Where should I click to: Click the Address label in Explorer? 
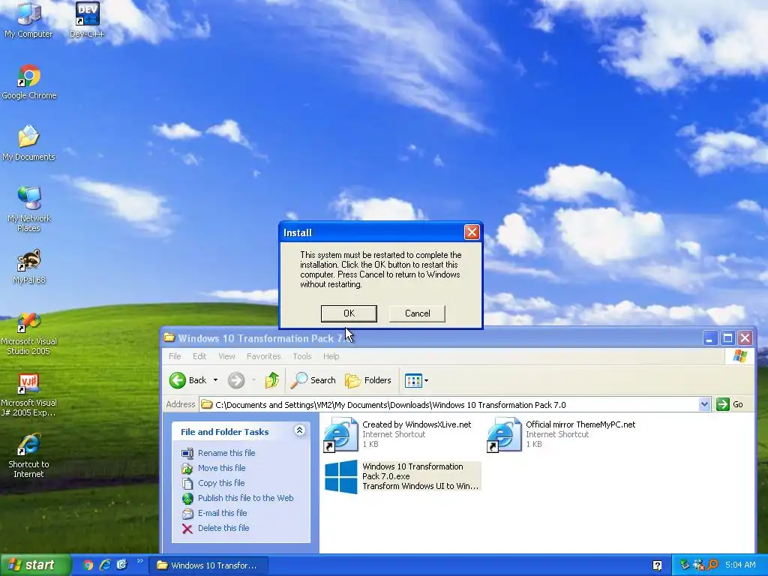(180, 404)
